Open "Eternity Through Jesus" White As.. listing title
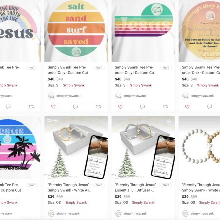 [x=70, y=188]
